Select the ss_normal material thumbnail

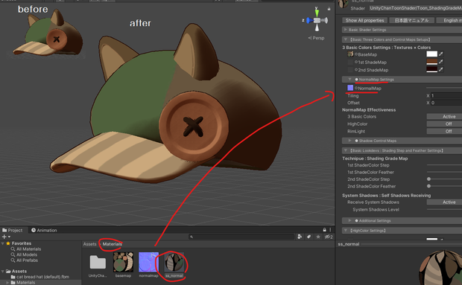[174, 262]
